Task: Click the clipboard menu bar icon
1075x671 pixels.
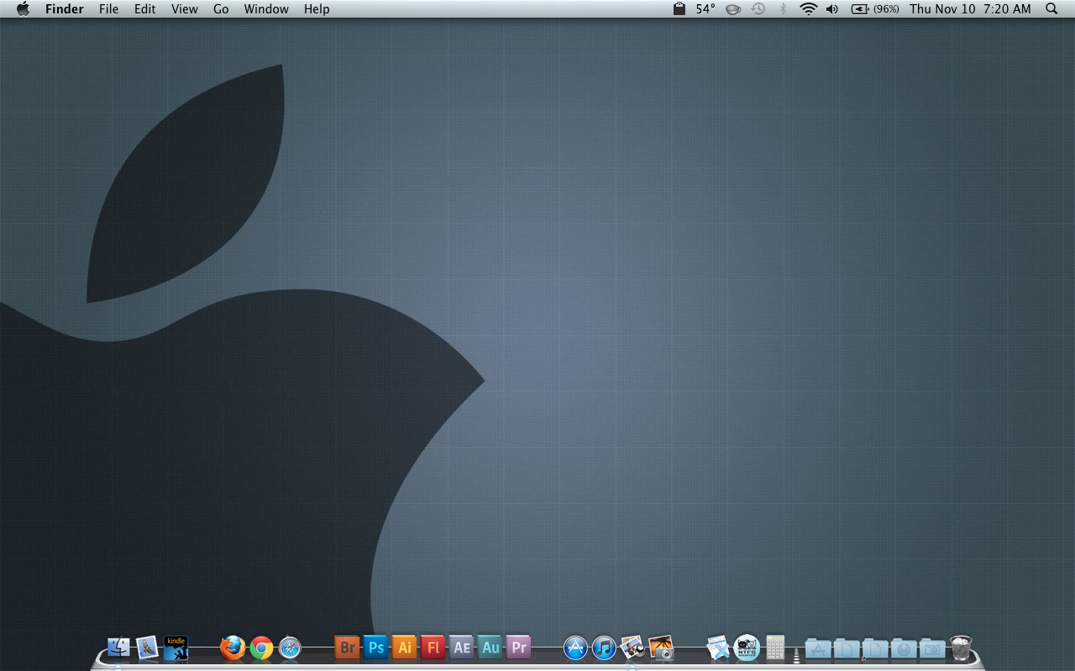Action: [679, 9]
